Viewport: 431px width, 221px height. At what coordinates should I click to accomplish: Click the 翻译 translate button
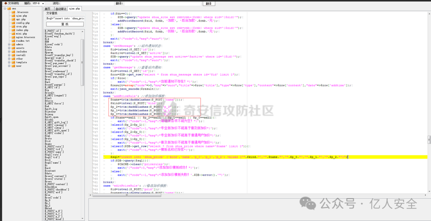click(208, 3)
